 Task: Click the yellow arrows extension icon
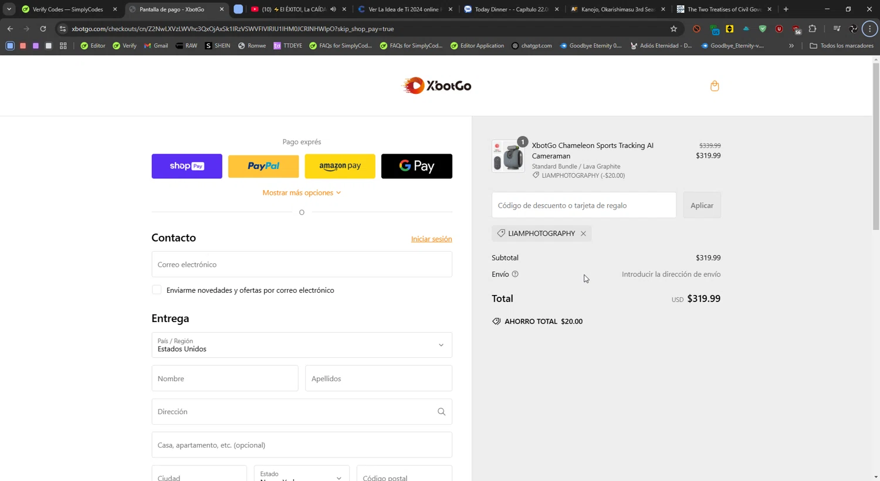click(x=729, y=28)
